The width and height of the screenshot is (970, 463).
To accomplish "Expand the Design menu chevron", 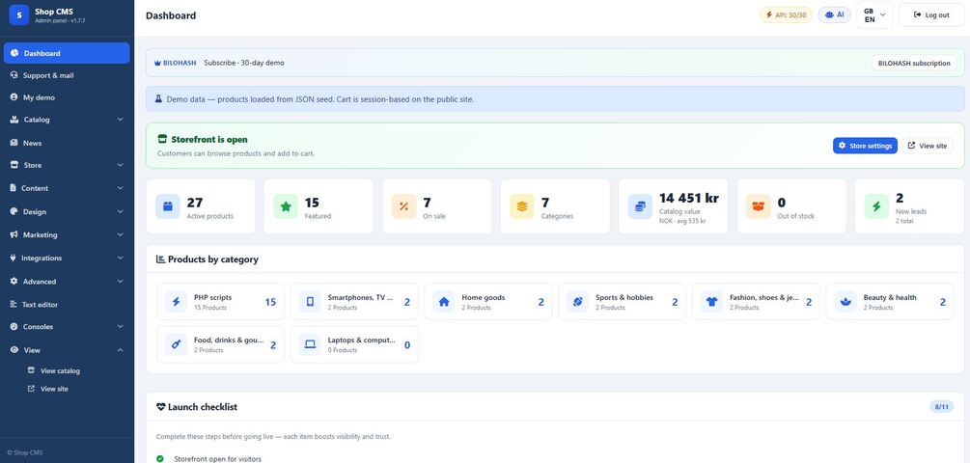I will coord(120,211).
